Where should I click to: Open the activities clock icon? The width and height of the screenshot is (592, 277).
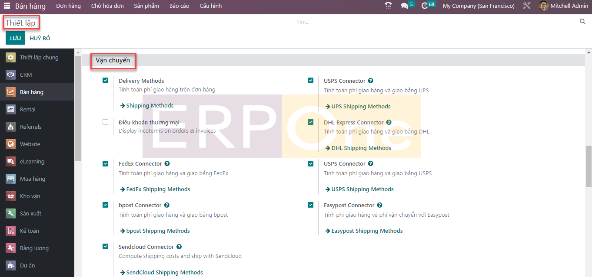pos(425,6)
